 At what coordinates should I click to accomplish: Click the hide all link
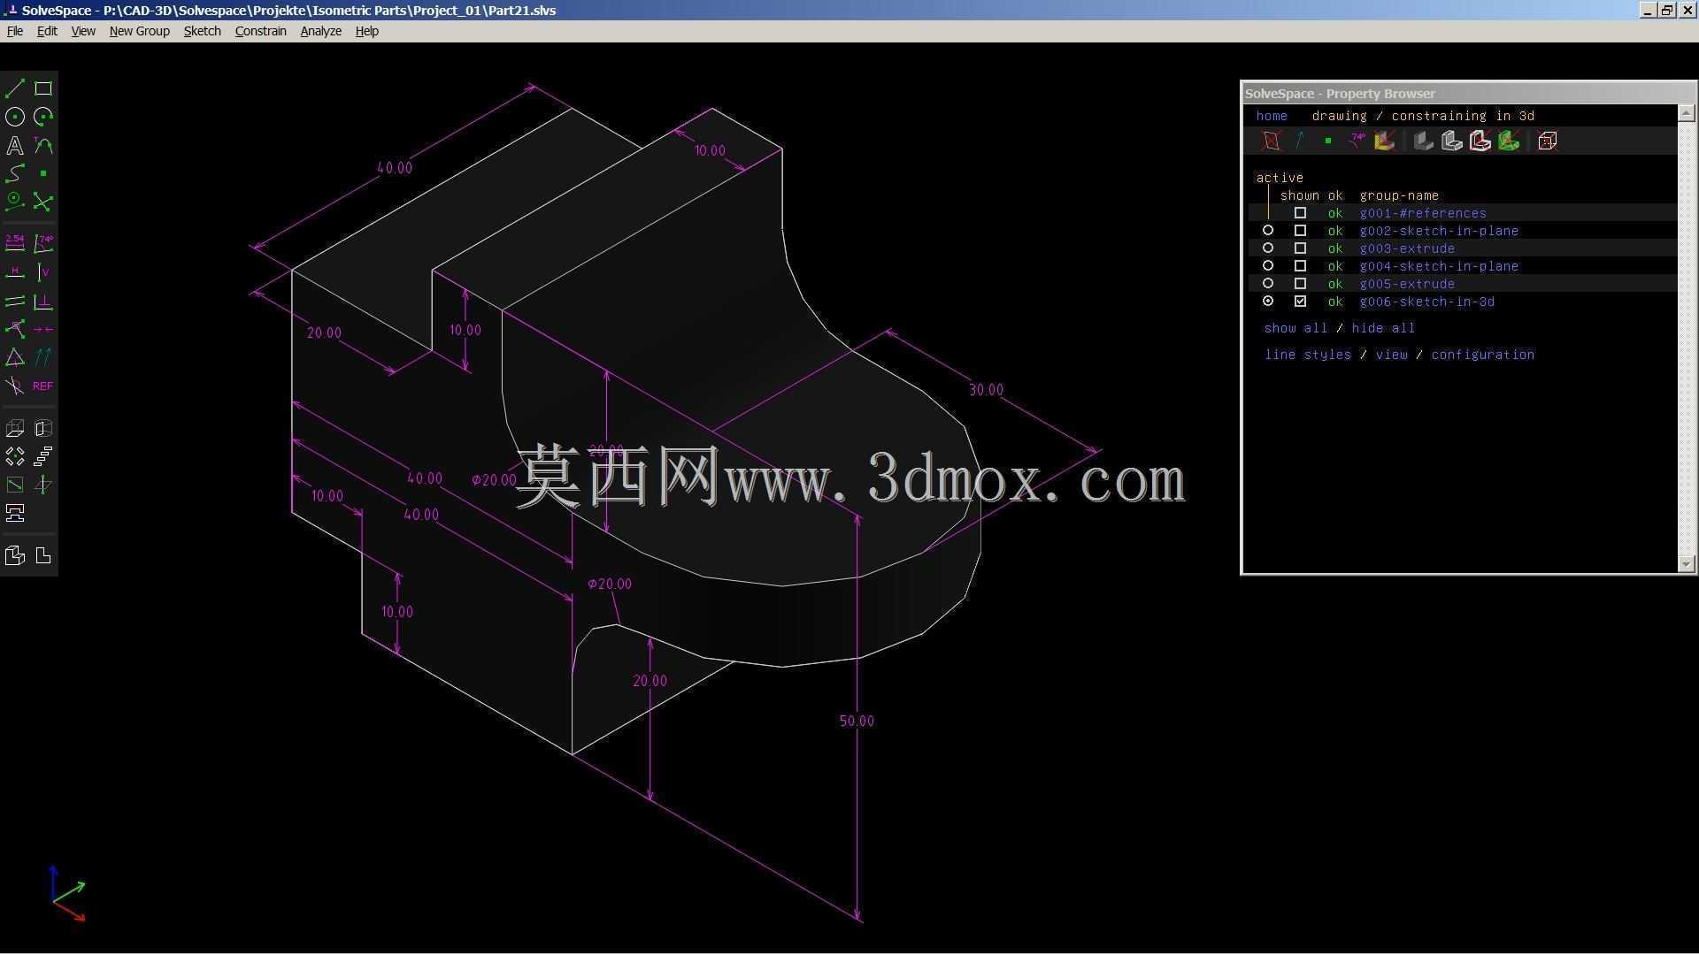pos(1383,328)
